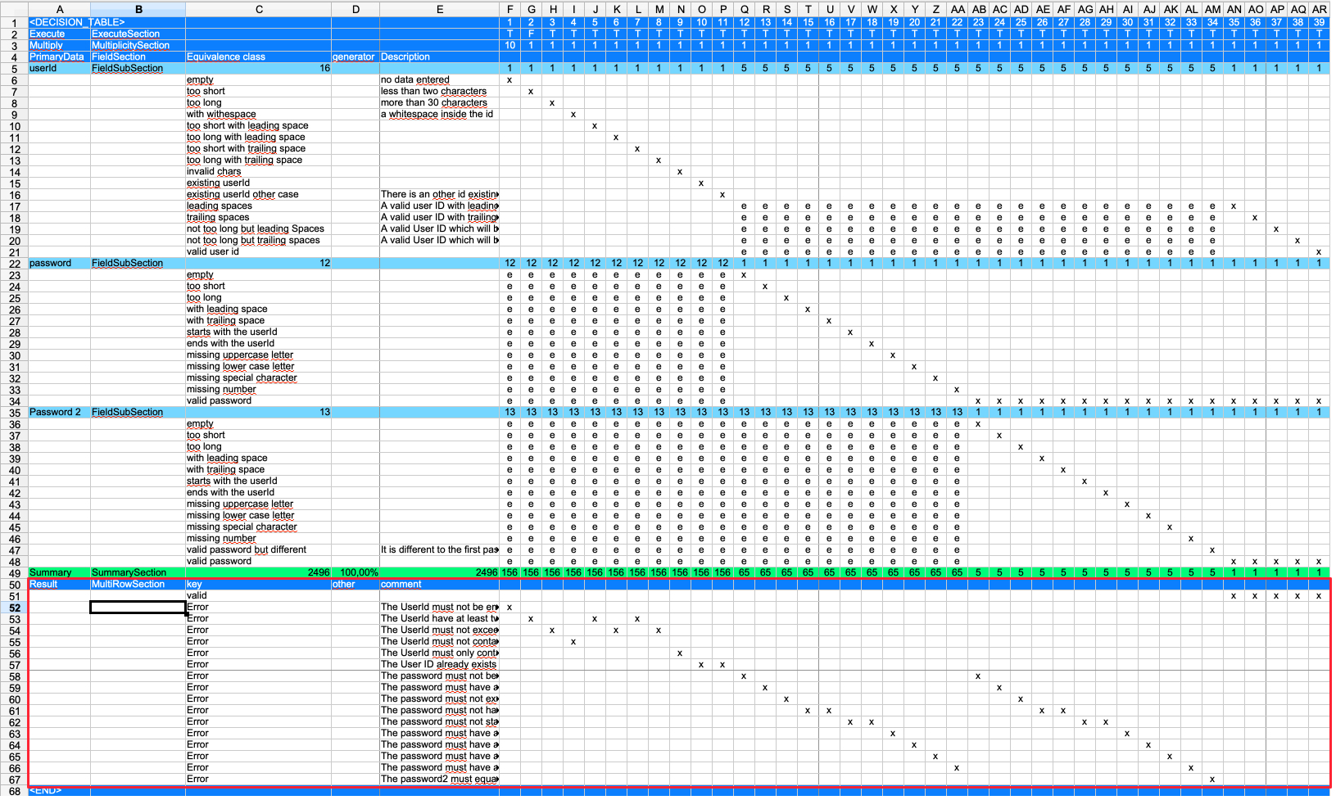Click the 'Password 2' field name cell
Screen dimensions: 1336x800
click(59, 412)
